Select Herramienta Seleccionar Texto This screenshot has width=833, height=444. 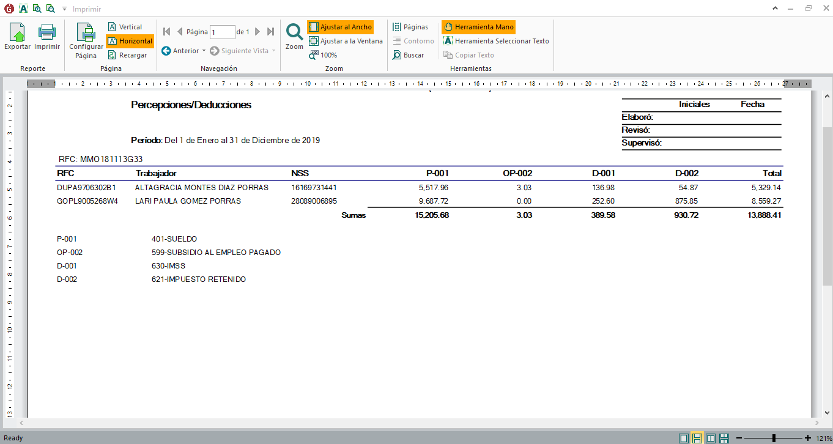[496, 41]
